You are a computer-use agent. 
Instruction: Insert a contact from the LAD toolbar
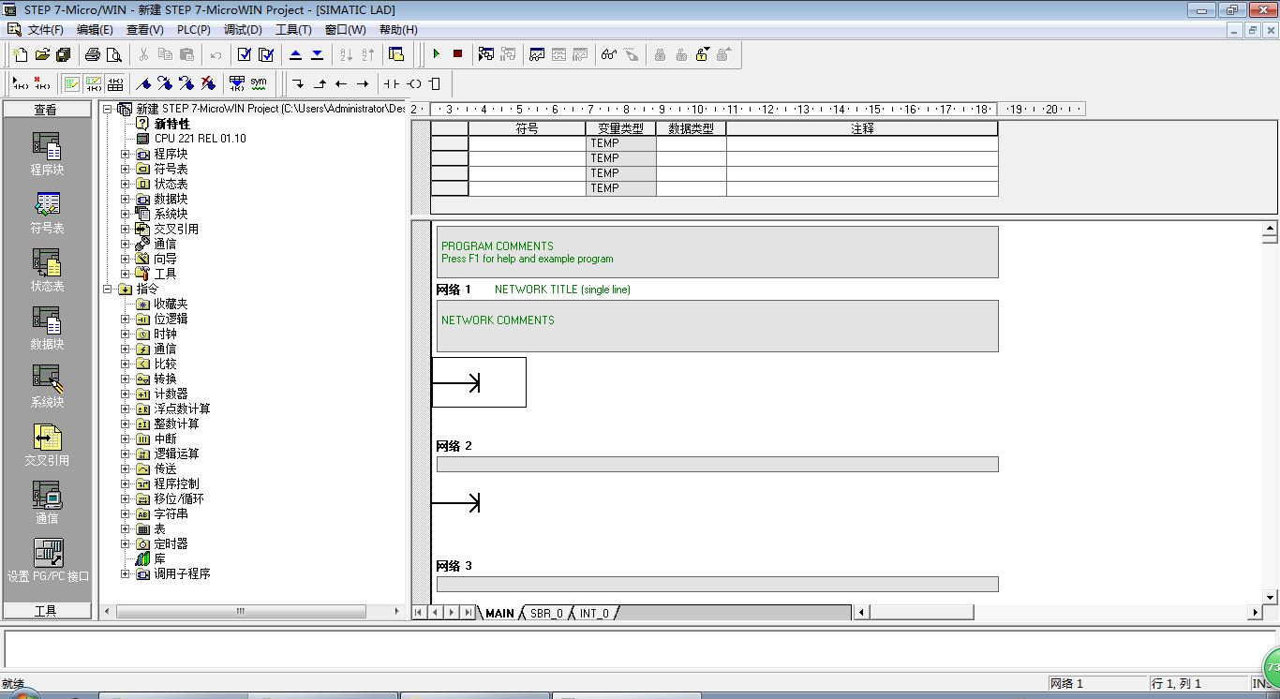click(391, 83)
